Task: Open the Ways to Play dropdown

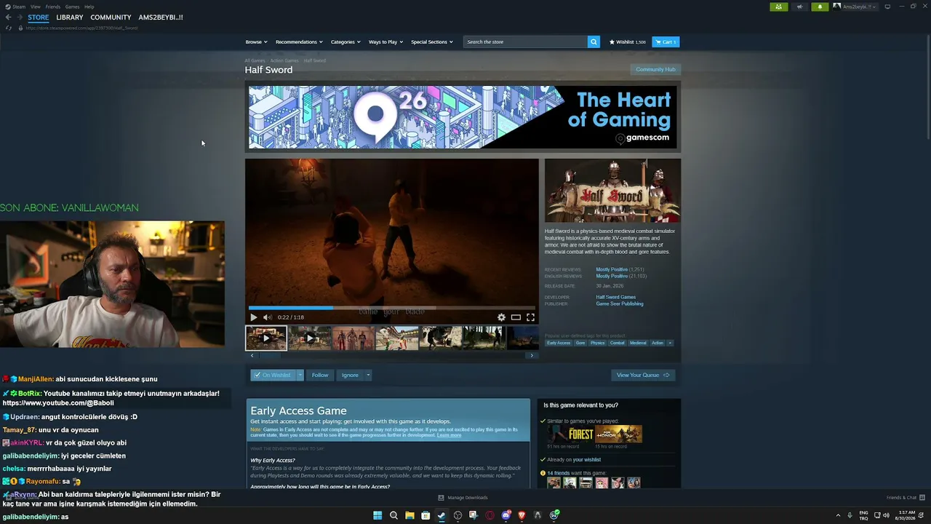Action: tap(385, 42)
